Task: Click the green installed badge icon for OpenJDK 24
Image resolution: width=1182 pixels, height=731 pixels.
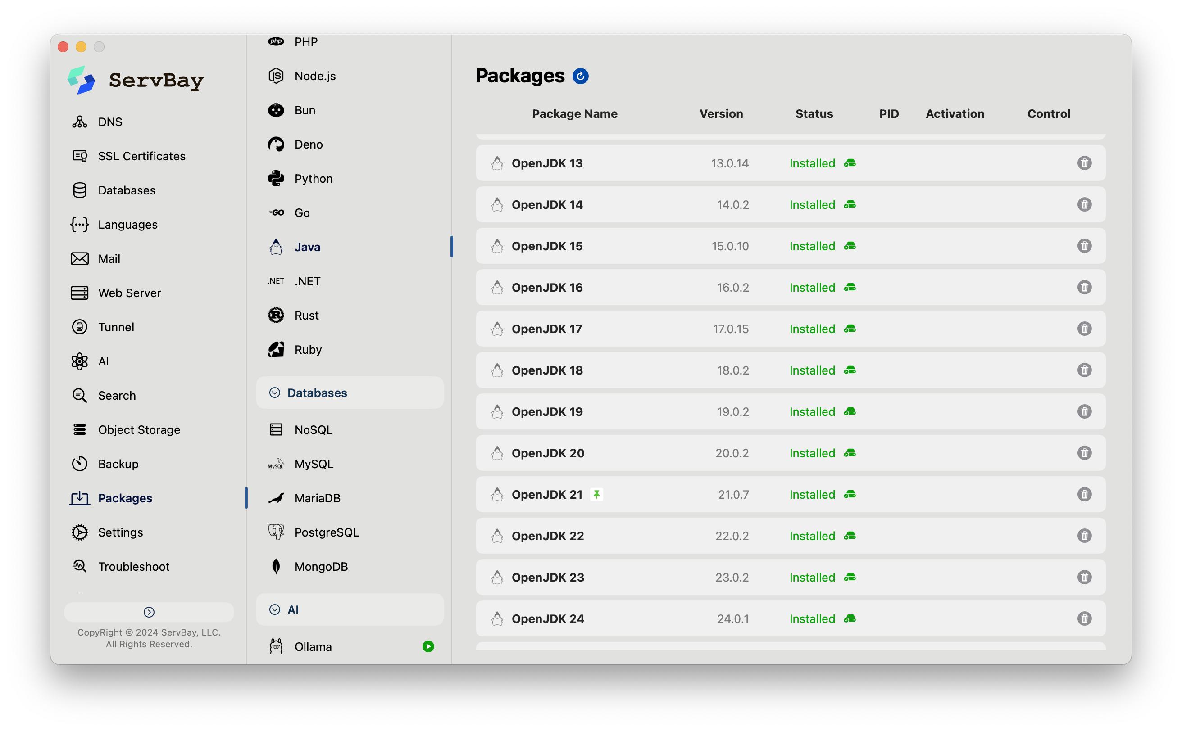Action: click(x=850, y=619)
